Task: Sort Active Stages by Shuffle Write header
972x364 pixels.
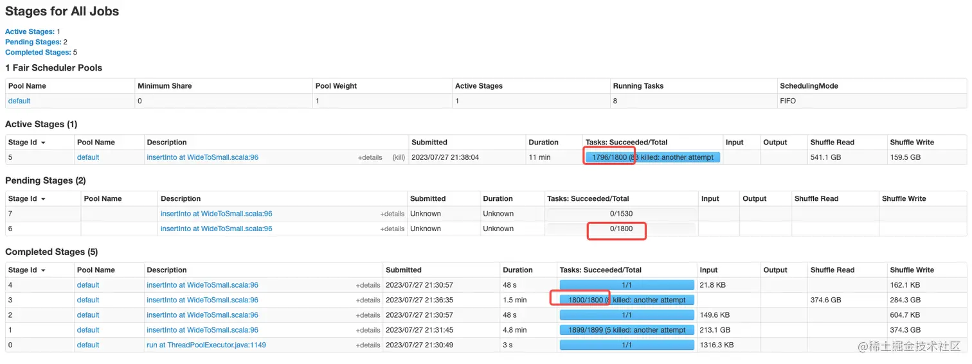Action: coord(912,143)
